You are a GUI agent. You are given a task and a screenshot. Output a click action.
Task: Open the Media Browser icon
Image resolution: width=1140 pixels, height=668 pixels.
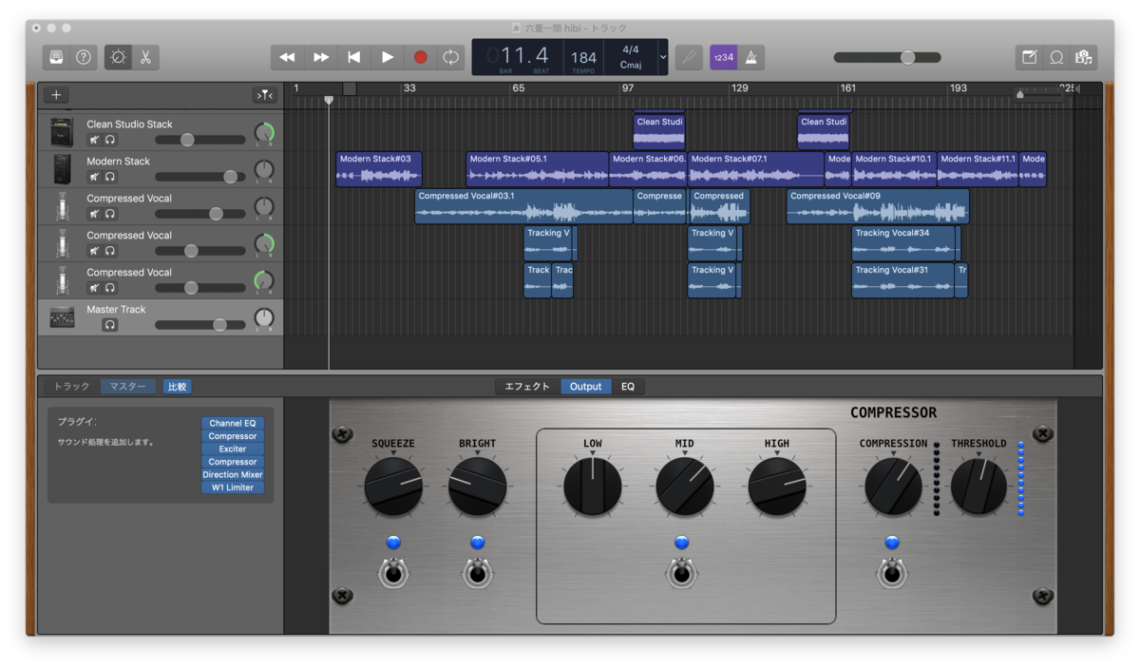[1083, 57]
